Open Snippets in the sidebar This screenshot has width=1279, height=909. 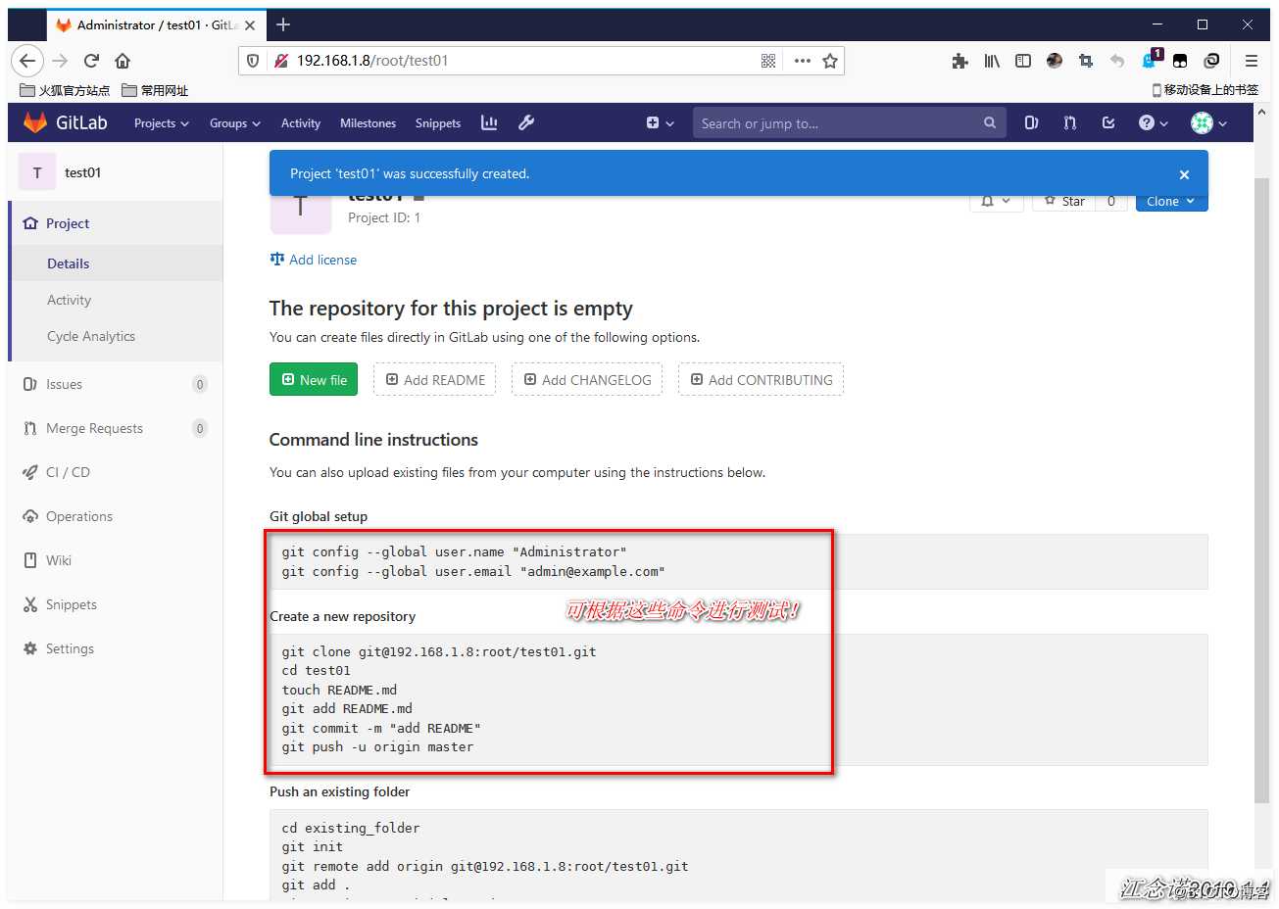tap(116, 604)
